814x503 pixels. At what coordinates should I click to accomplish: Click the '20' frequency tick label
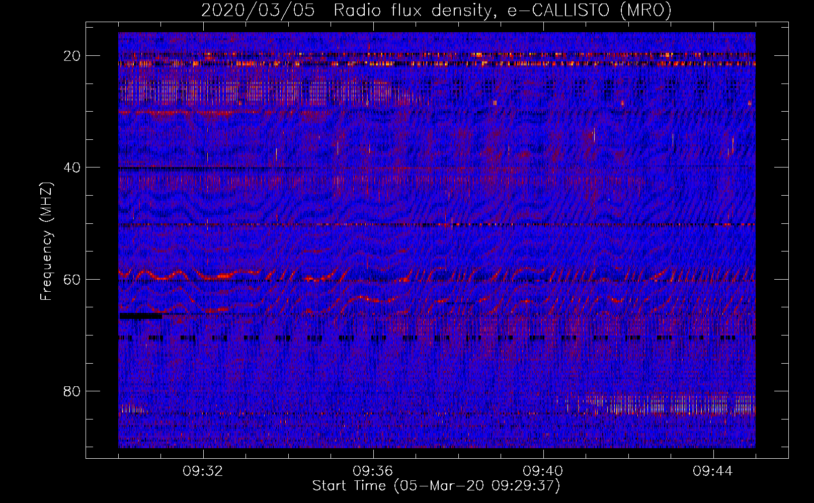(72, 56)
